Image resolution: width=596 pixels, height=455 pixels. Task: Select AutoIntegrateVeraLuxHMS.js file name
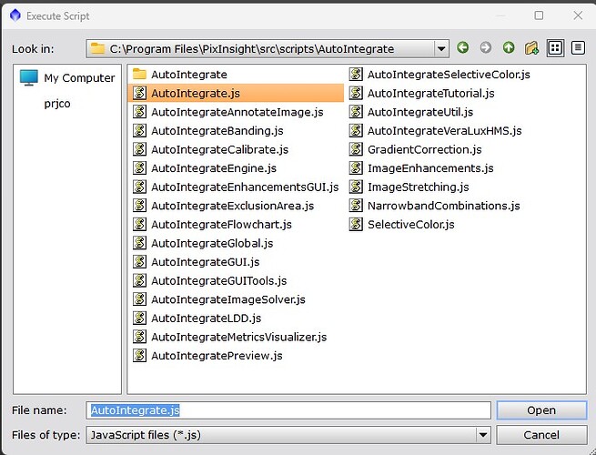444,131
